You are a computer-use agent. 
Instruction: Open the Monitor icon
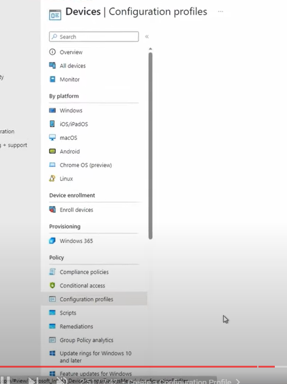pos(52,79)
